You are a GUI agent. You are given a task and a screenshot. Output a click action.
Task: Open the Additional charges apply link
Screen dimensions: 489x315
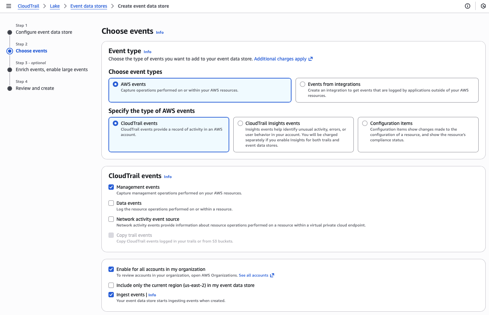(280, 59)
